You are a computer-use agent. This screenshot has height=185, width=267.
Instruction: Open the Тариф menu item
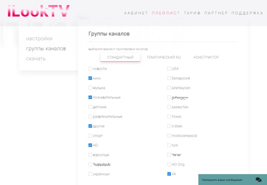click(x=192, y=13)
